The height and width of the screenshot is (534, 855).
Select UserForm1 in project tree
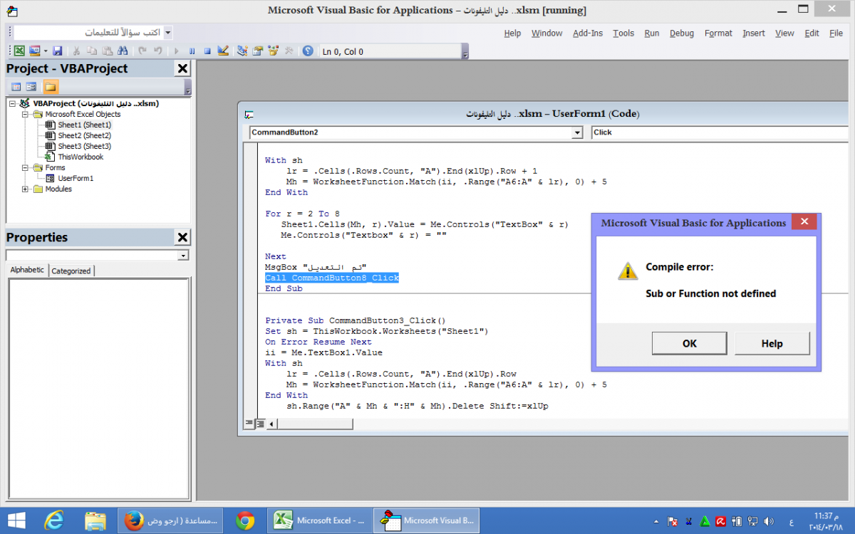pos(76,178)
